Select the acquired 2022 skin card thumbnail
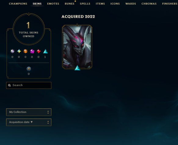This screenshot has width=178, height=145. coord(77,47)
